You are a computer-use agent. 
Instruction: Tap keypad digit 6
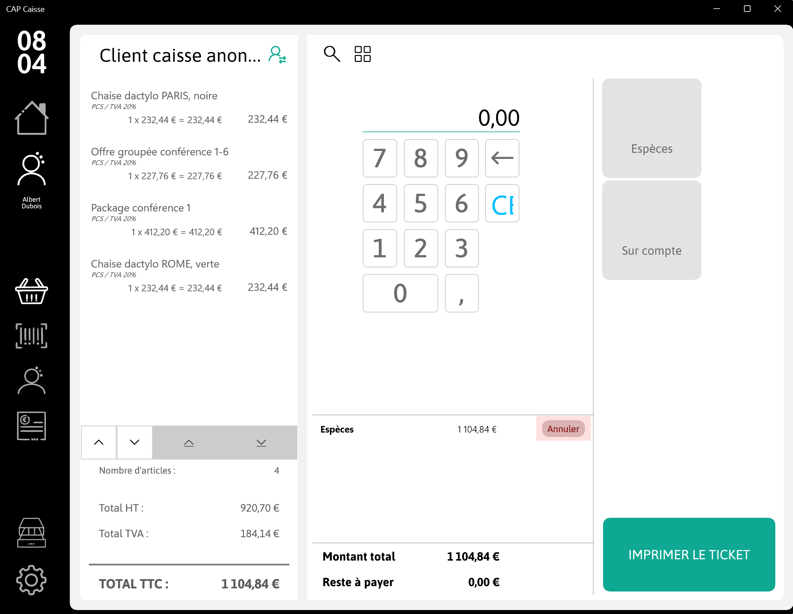pos(462,203)
